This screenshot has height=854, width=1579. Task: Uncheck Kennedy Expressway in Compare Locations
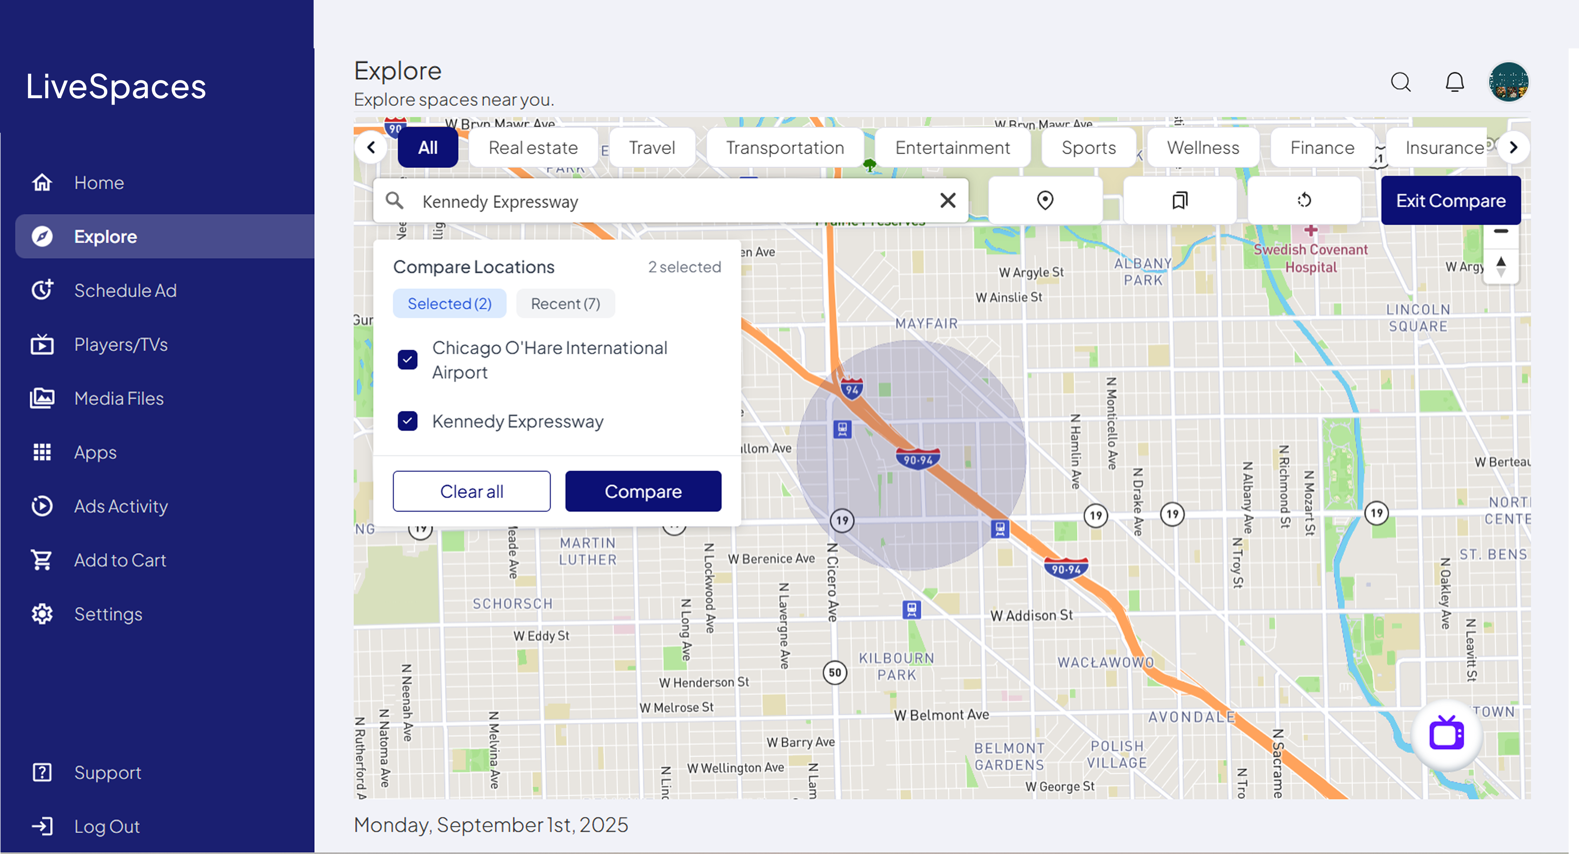click(x=408, y=421)
